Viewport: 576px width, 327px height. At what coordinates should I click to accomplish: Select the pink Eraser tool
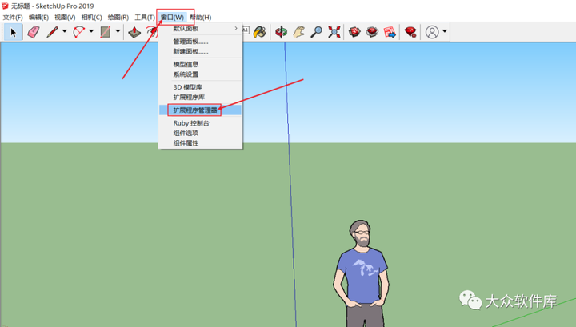pos(34,32)
